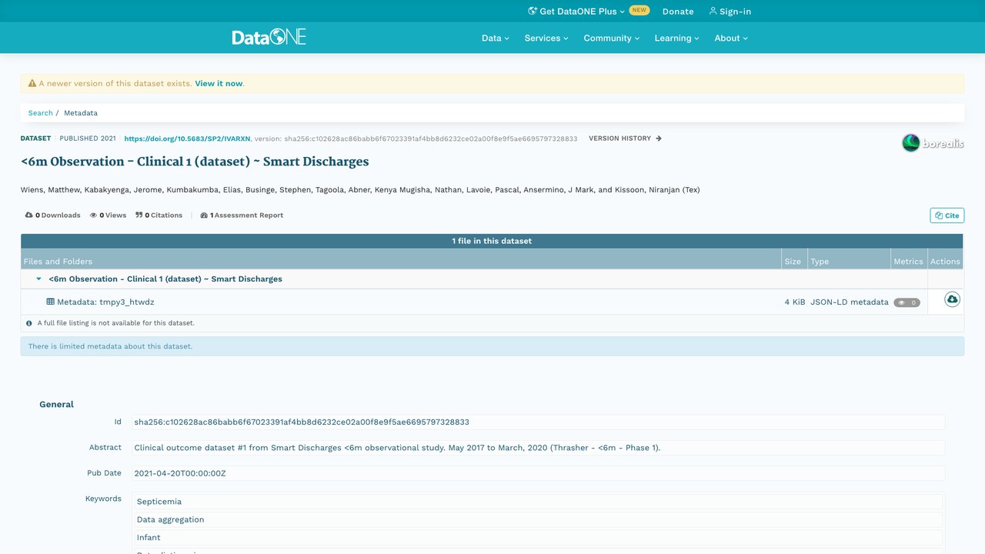Image resolution: width=985 pixels, height=554 pixels.
Task: Select the Septicemia keyword
Action: [x=538, y=502]
